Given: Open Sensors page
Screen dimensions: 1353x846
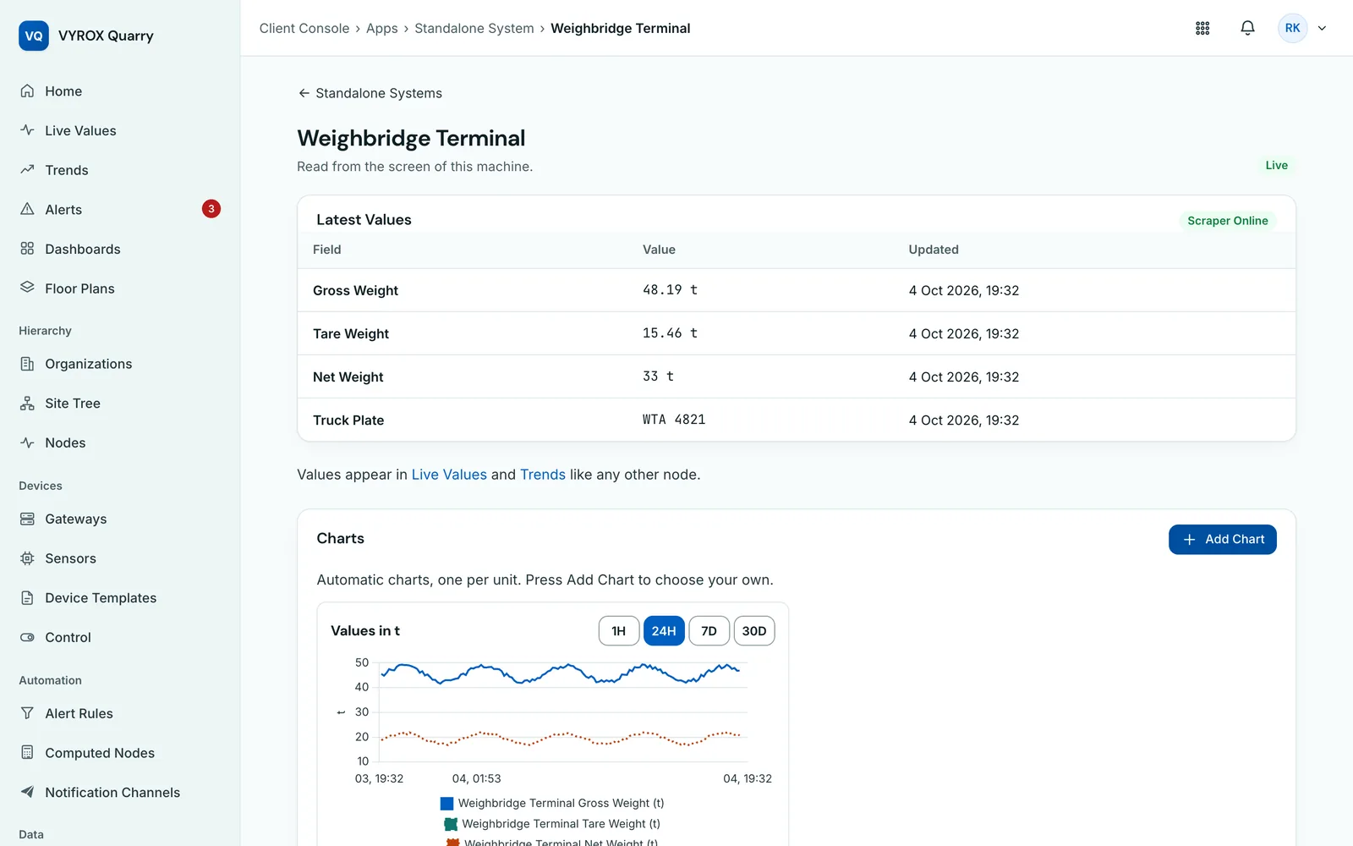Looking at the screenshot, I should click(x=70, y=558).
